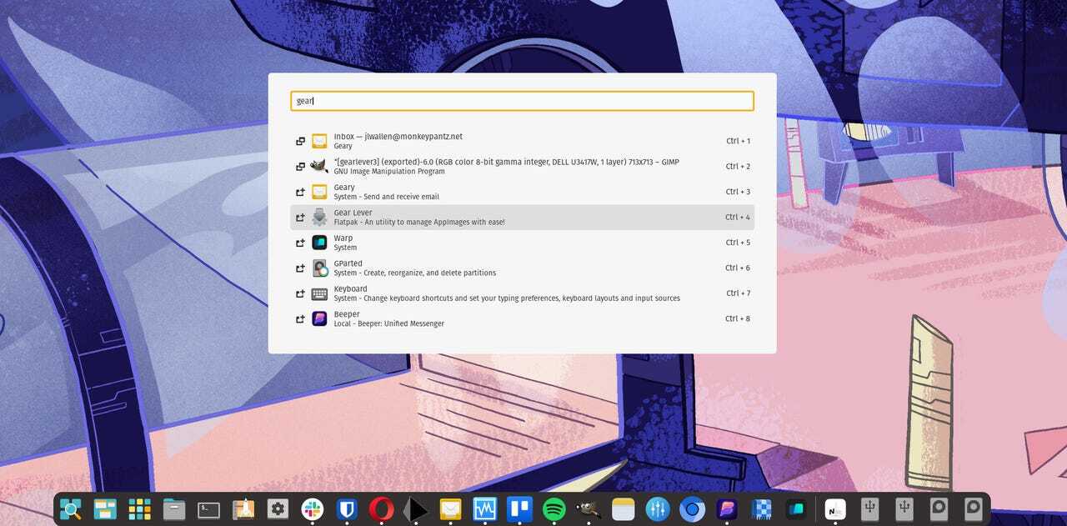Click the Bitwarden shield icon in dock
This screenshot has width=1067, height=526.
pos(347,508)
